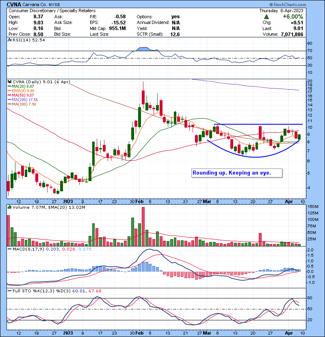Click the Mkt Cap 955.1M value
This screenshot has height=337, width=325.
click(x=117, y=28)
